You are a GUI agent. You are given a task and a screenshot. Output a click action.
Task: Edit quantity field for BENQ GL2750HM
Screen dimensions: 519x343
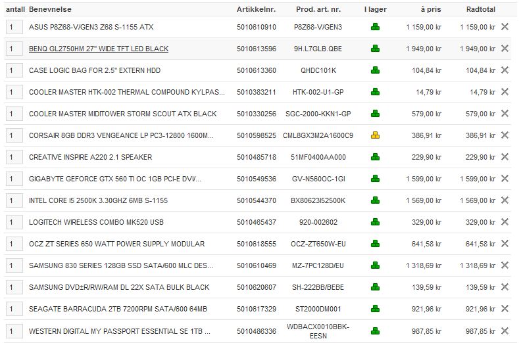14,49
